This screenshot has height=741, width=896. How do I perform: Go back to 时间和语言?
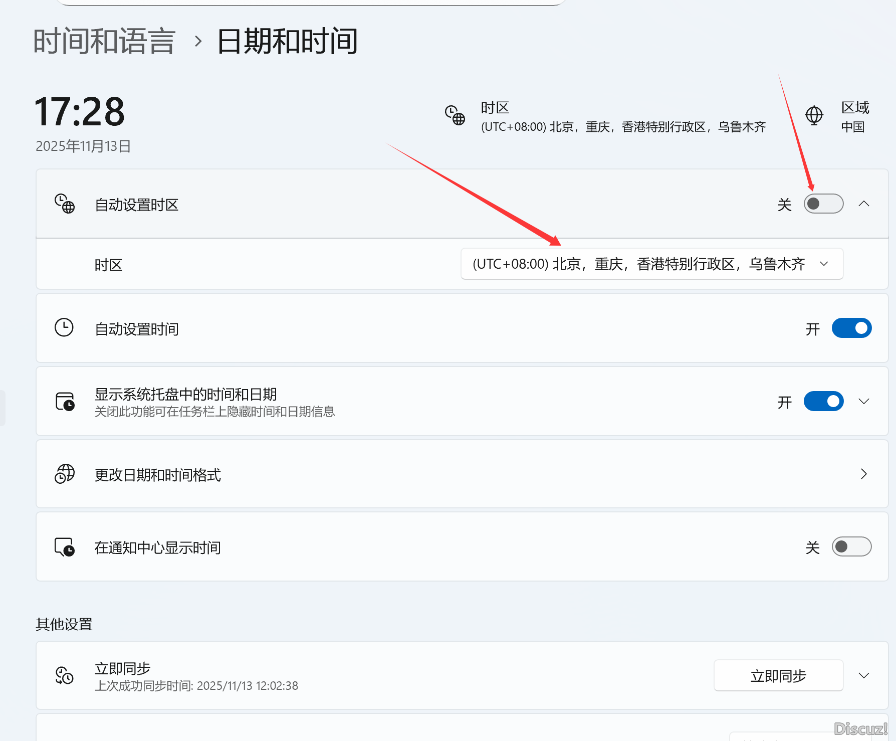(x=104, y=41)
